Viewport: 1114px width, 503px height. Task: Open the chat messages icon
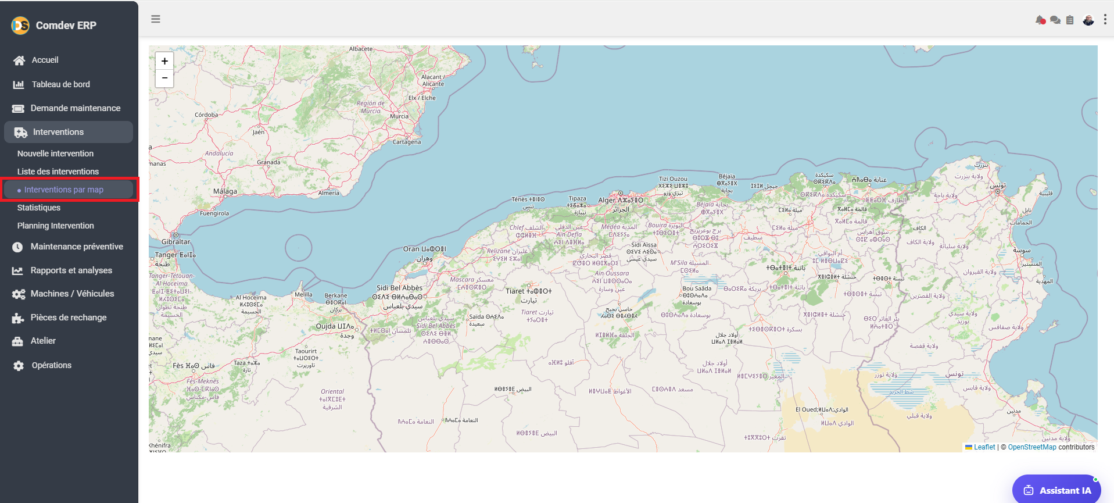click(x=1055, y=20)
